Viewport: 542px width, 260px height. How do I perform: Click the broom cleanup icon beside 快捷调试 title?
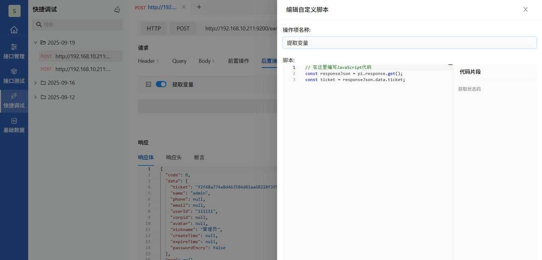click(x=117, y=9)
